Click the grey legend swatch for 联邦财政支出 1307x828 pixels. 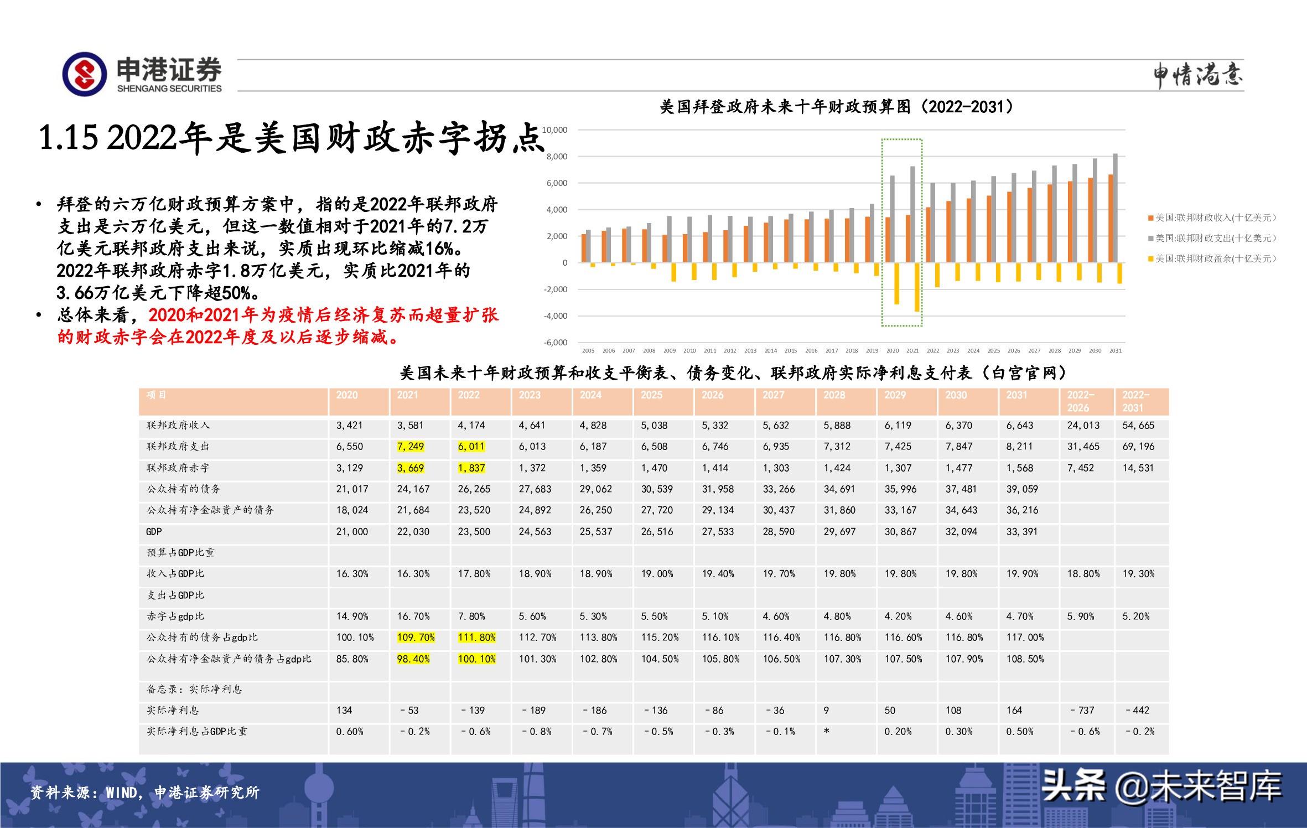(x=1150, y=239)
